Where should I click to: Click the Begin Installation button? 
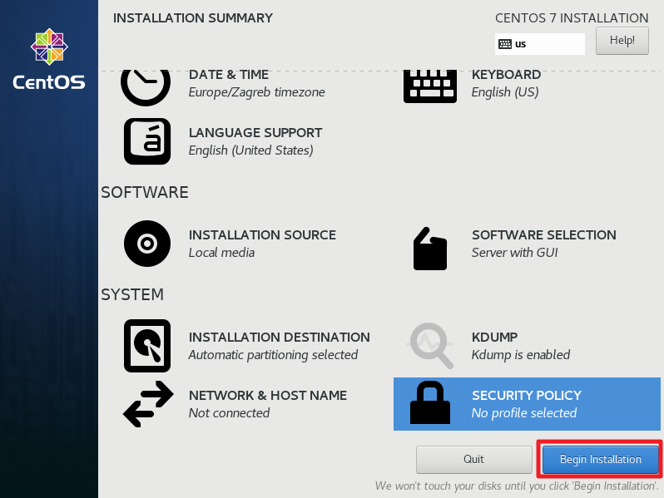[x=600, y=460]
